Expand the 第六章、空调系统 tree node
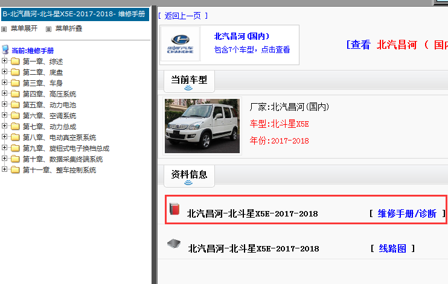The image size is (448, 284). [x=4, y=115]
